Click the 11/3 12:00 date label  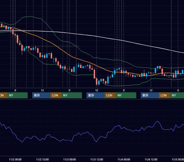97,159
